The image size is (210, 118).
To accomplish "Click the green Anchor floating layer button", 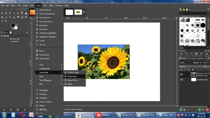I will pos(199,110).
